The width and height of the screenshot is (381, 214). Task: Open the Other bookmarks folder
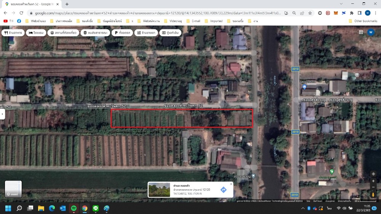[x=363, y=21]
